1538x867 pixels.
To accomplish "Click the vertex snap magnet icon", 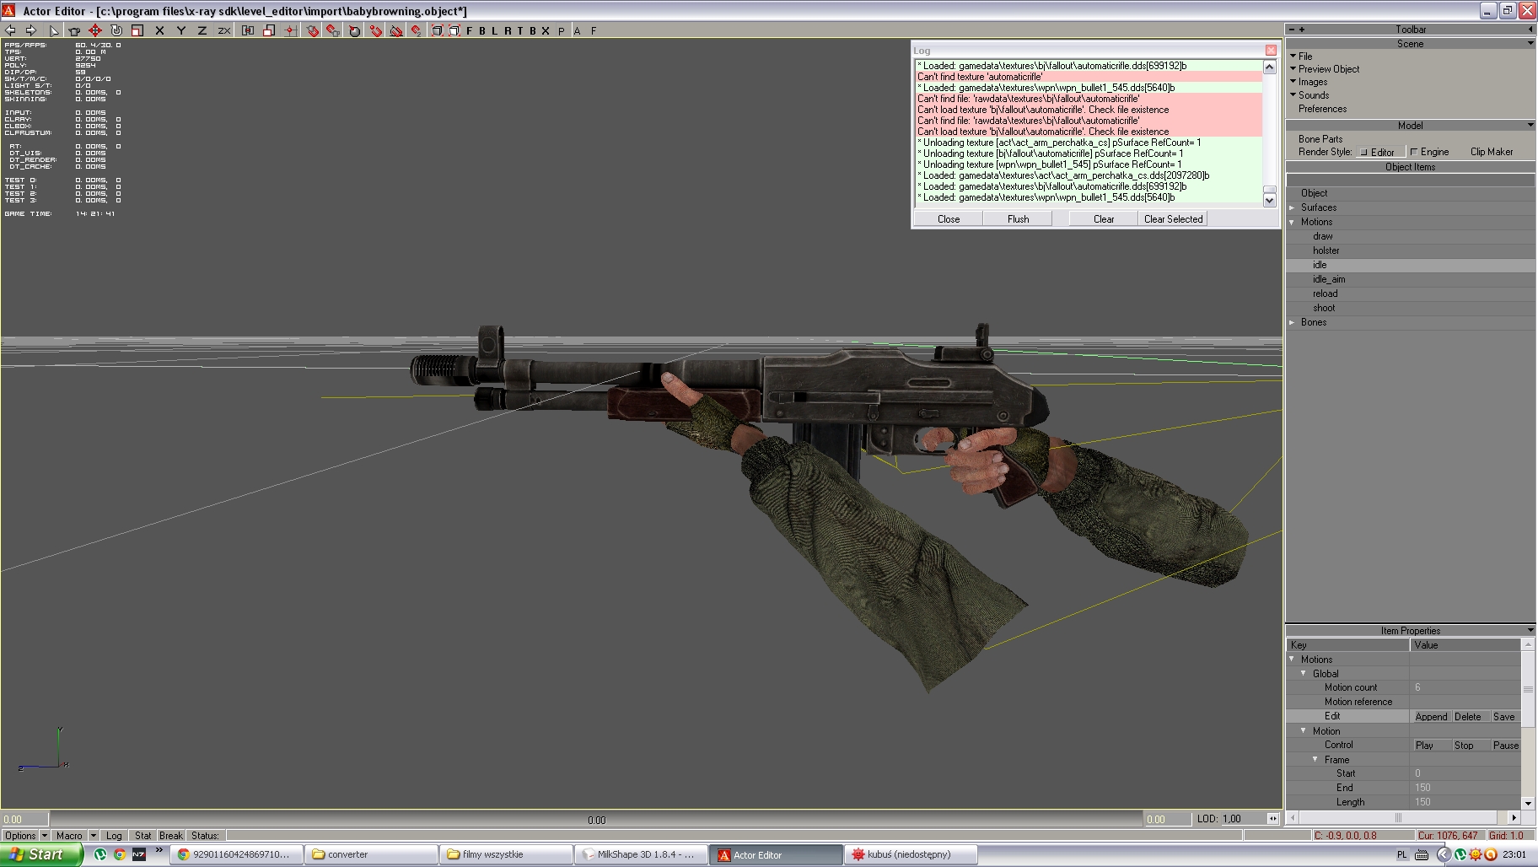I will [417, 30].
